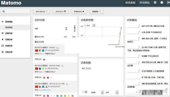Follow the Baidu link in the 09:55:58 visit
Image resolution: width=170 pixels, height=97 pixels.
(x=40, y=72)
